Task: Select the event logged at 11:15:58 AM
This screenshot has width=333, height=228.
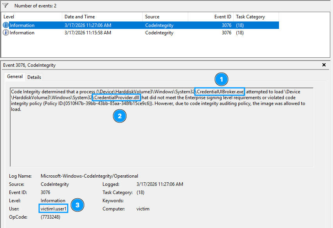Action: click(x=88, y=33)
